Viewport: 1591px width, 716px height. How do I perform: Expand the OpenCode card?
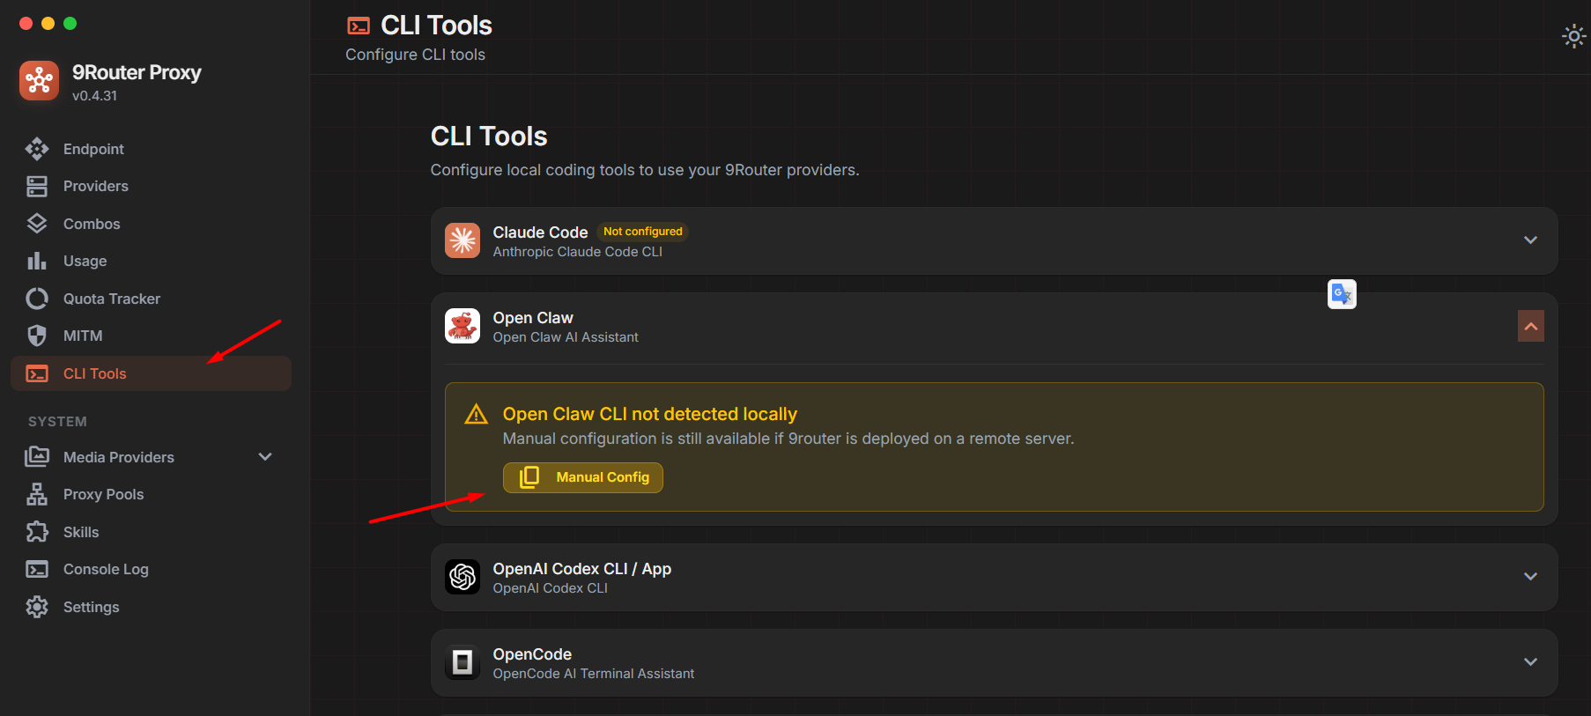(x=1531, y=662)
